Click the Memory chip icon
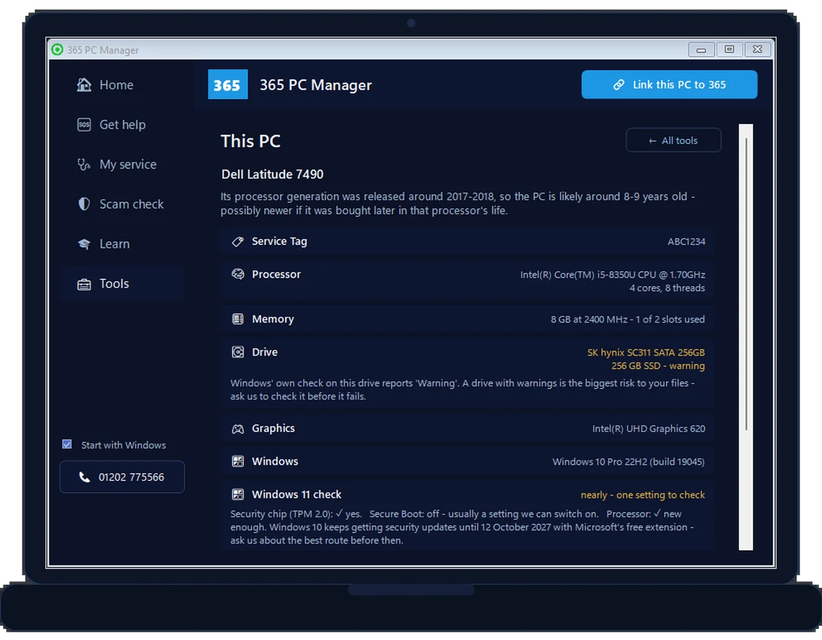This screenshot has height=640, width=822. tap(238, 319)
